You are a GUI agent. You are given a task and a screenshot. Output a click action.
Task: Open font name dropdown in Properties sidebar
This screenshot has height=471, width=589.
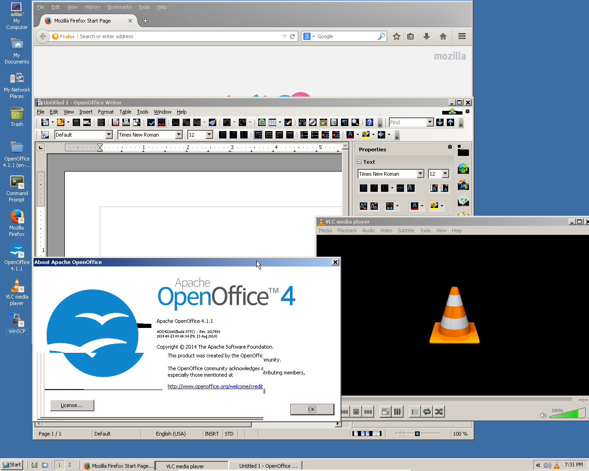click(420, 174)
